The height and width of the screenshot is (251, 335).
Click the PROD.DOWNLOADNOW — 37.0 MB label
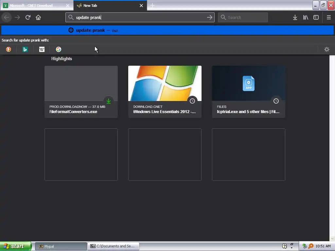pyautogui.click(x=77, y=107)
